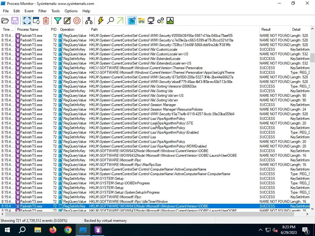Screen dimensions: 315x236
Task: Click the horizontal scrollbar left arrow
Action: pyautogui.click(x=2, y=214)
